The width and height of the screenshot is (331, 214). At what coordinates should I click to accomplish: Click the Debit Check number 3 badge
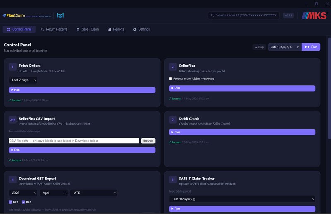[173, 120]
